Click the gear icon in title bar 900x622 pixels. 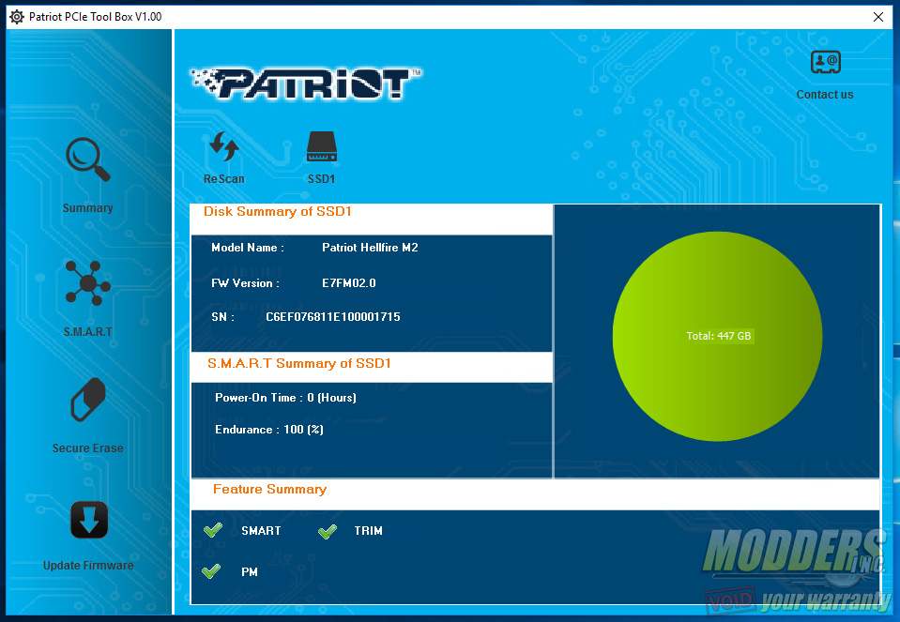pyautogui.click(x=17, y=17)
